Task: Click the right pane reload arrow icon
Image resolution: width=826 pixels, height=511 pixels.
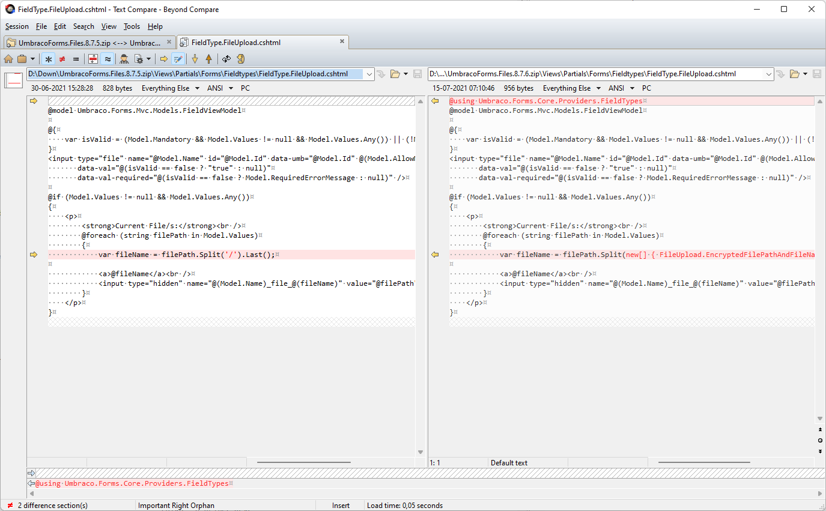Action: coord(780,74)
